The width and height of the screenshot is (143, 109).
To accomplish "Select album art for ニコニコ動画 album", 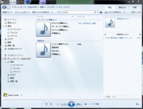I will pyautogui.click(x=43, y=50).
